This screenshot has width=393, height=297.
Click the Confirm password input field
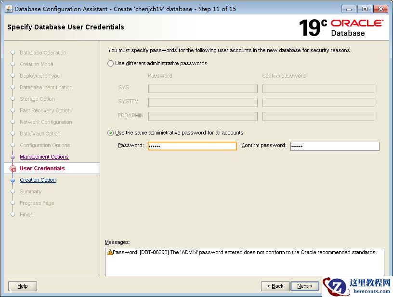[x=335, y=146]
